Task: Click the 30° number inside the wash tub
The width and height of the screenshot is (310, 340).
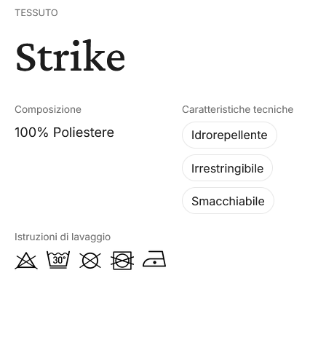Action: [59, 260]
